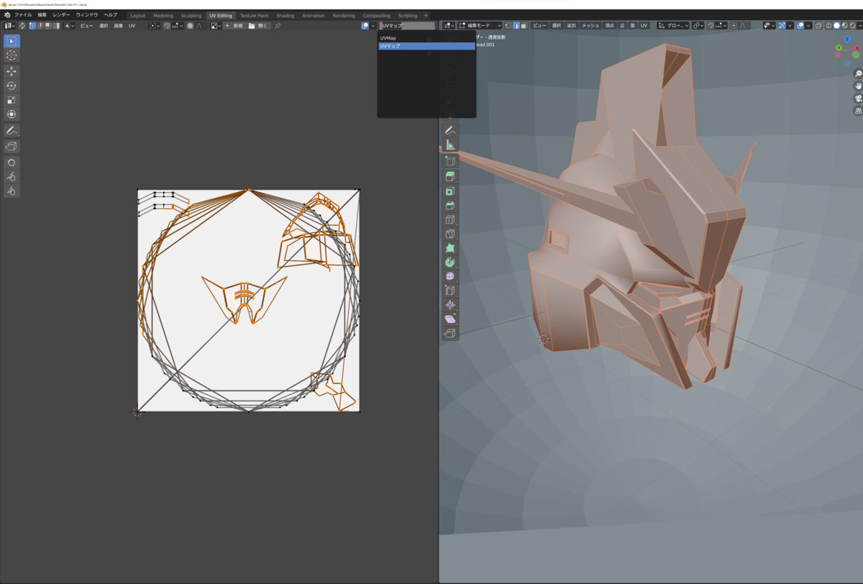This screenshot has width=863, height=584.
Task: Open the UV editor type dropdown
Action: point(9,26)
